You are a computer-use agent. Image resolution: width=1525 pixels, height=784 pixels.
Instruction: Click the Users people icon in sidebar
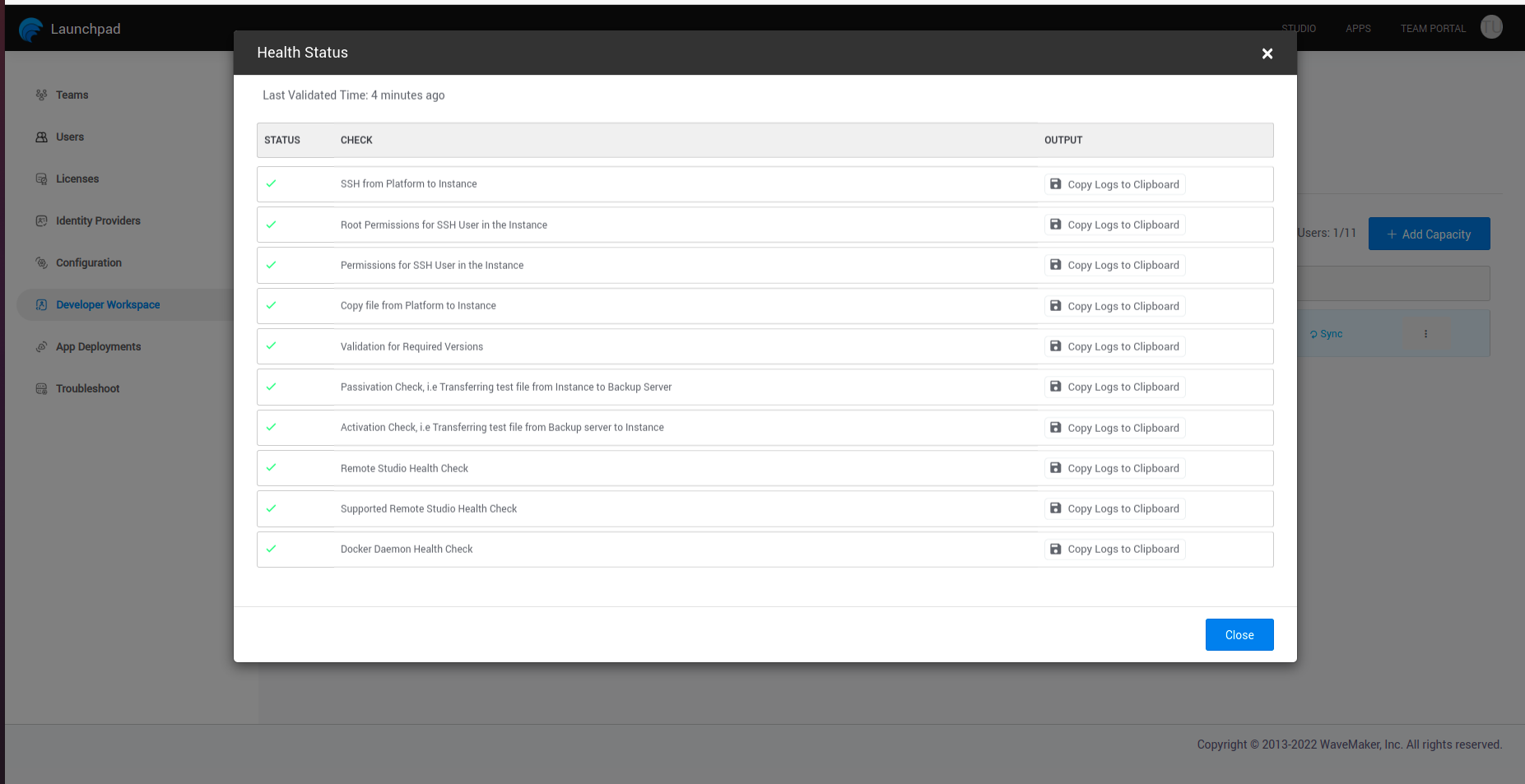[x=41, y=137]
